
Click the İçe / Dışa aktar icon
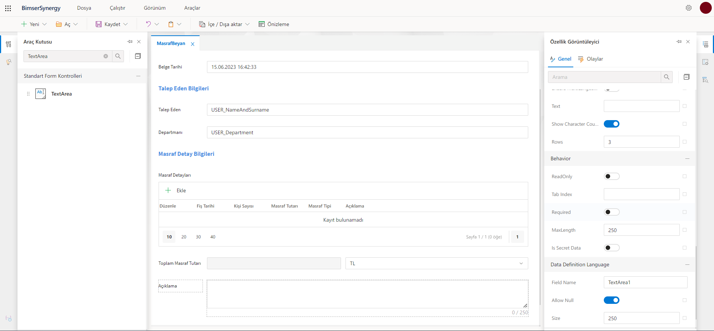pyautogui.click(x=202, y=24)
